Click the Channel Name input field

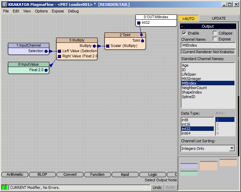(x=208, y=45)
